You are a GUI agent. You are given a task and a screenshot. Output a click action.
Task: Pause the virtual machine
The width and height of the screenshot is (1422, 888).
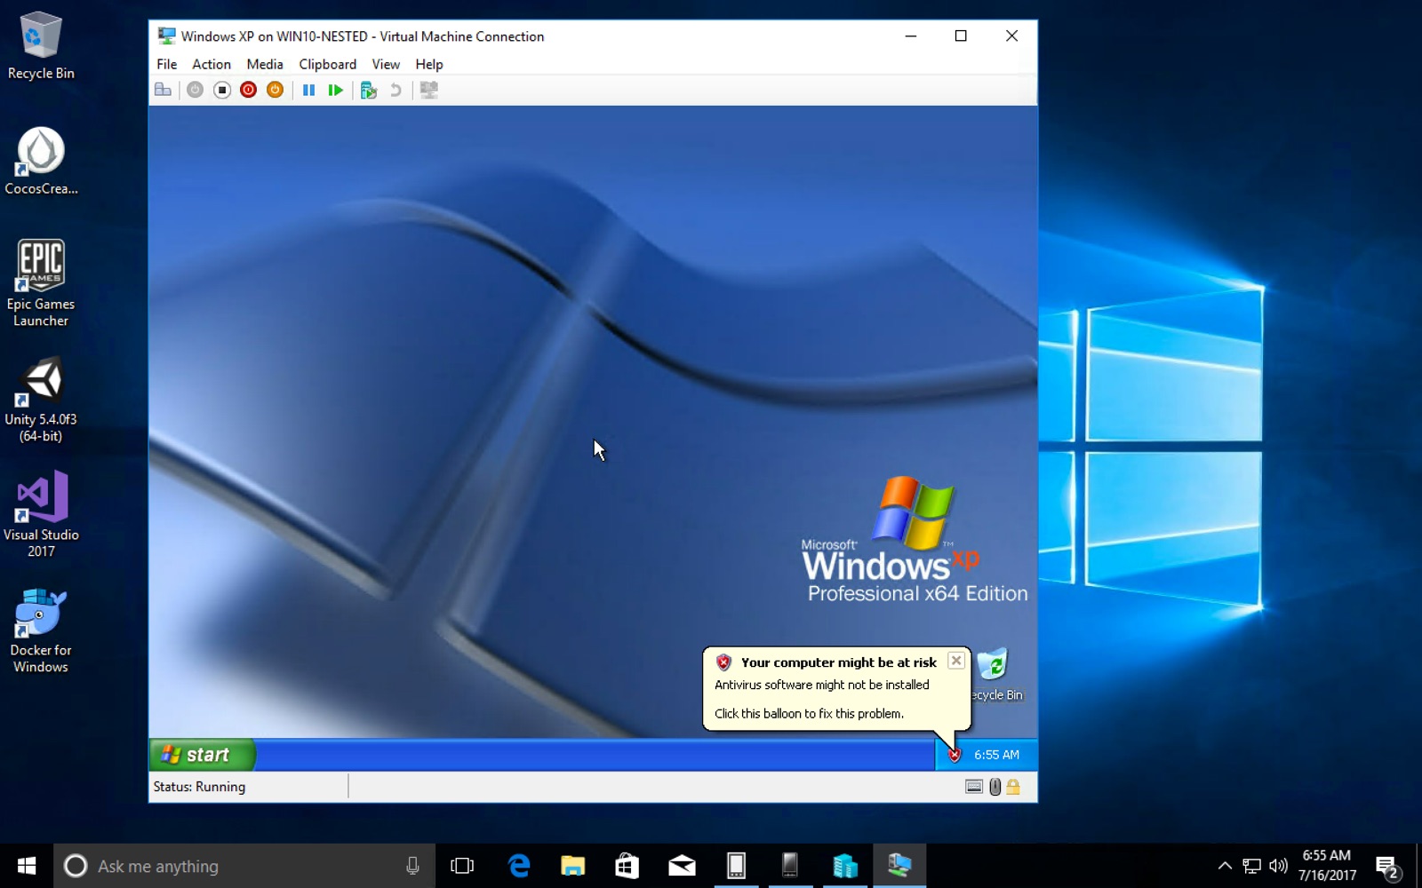coord(308,90)
